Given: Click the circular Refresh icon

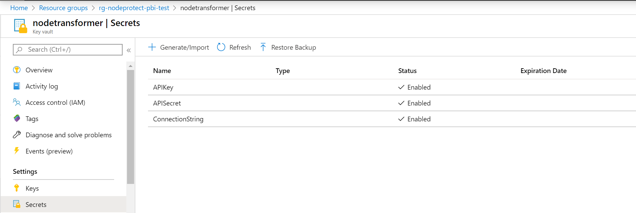Looking at the screenshot, I should 221,47.
